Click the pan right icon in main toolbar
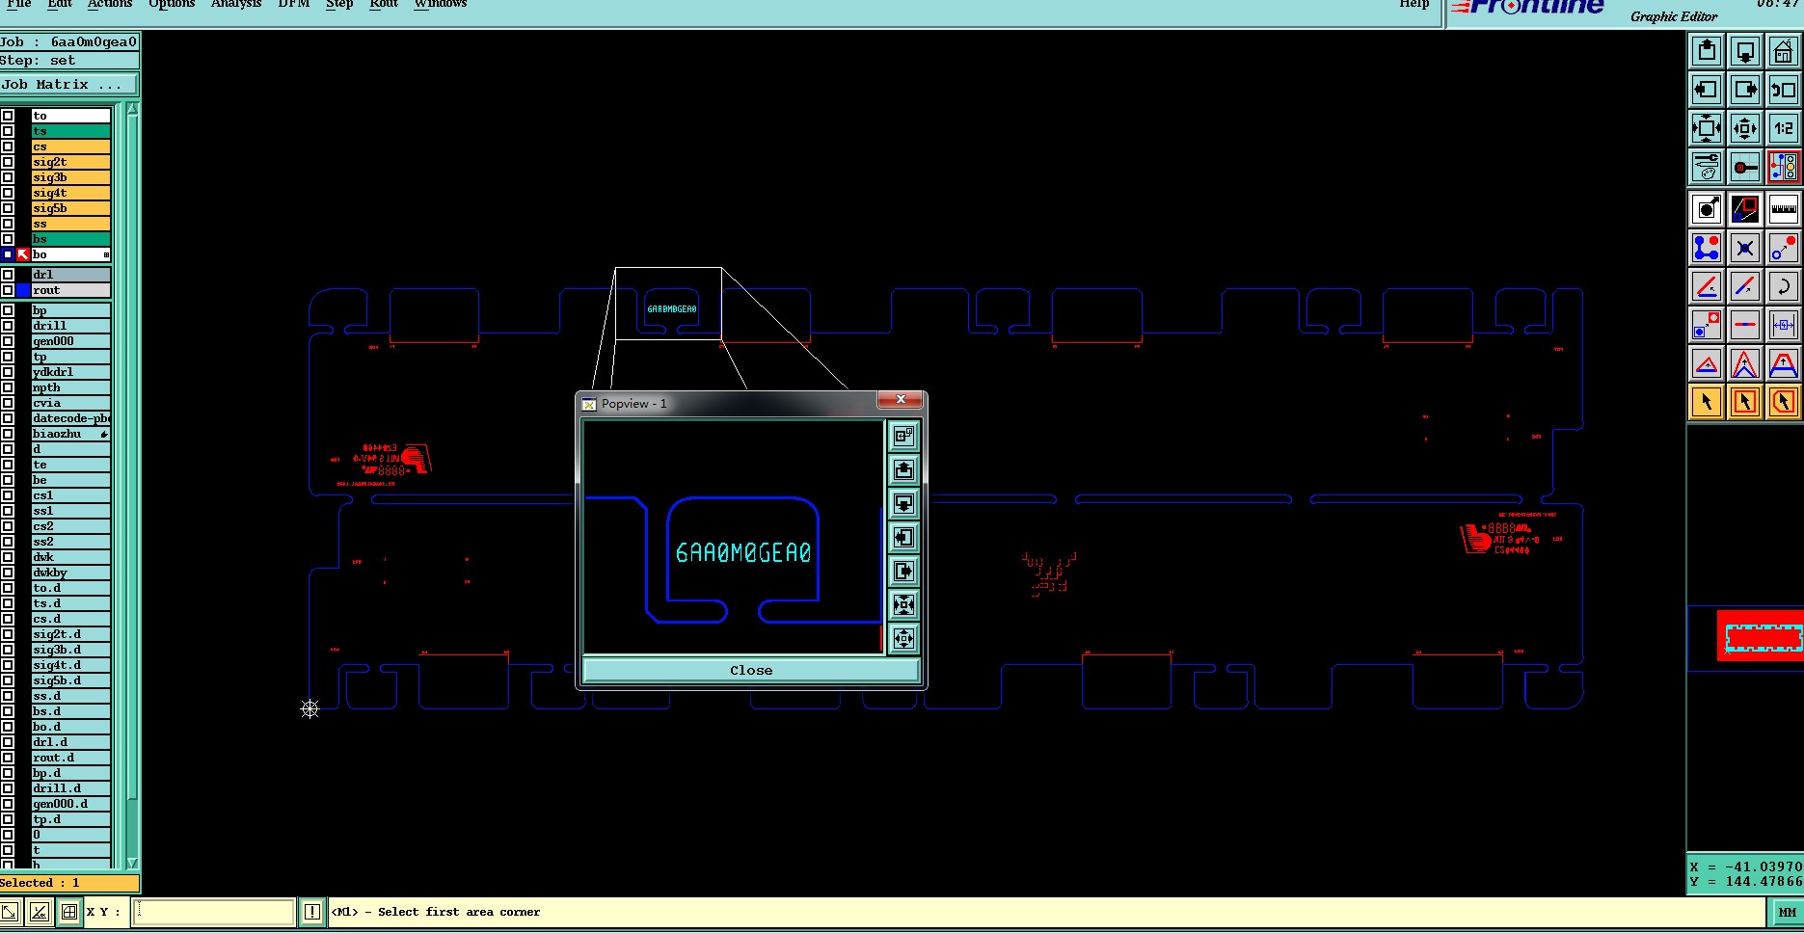This screenshot has width=1804, height=933. [x=1745, y=90]
